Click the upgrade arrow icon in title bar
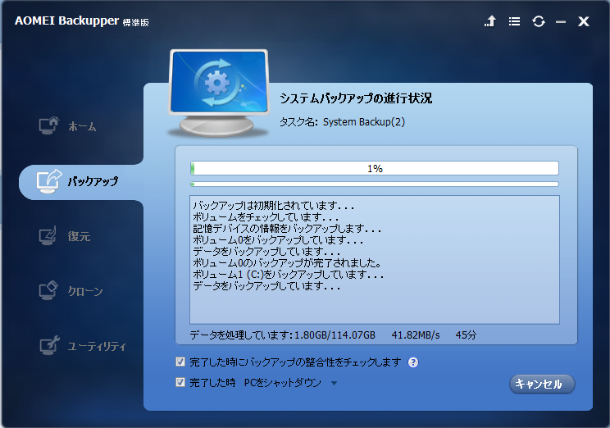The image size is (610, 428). pos(490,21)
